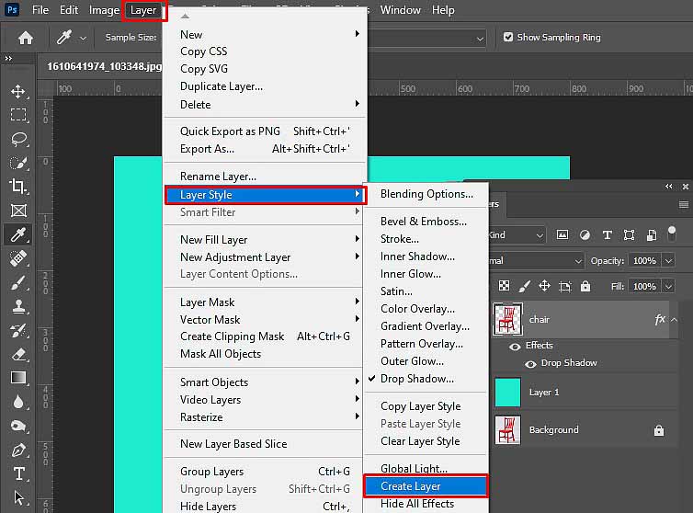Collapse the chair layer effects list
693x513 pixels.
pos(674,320)
